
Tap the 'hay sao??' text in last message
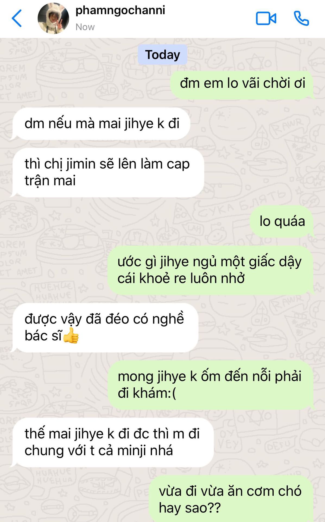[190, 508]
